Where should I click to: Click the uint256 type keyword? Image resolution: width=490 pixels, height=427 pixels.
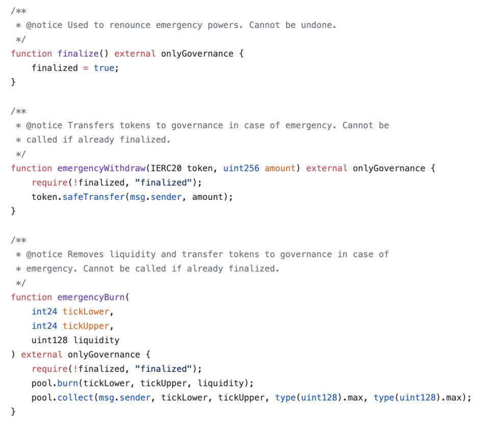coord(241,168)
